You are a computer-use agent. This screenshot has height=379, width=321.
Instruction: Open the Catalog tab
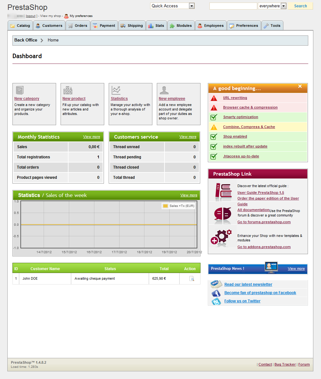[x=20, y=26]
